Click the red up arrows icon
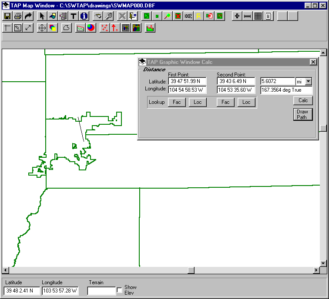This screenshot has height=299, width=329. click(115, 28)
